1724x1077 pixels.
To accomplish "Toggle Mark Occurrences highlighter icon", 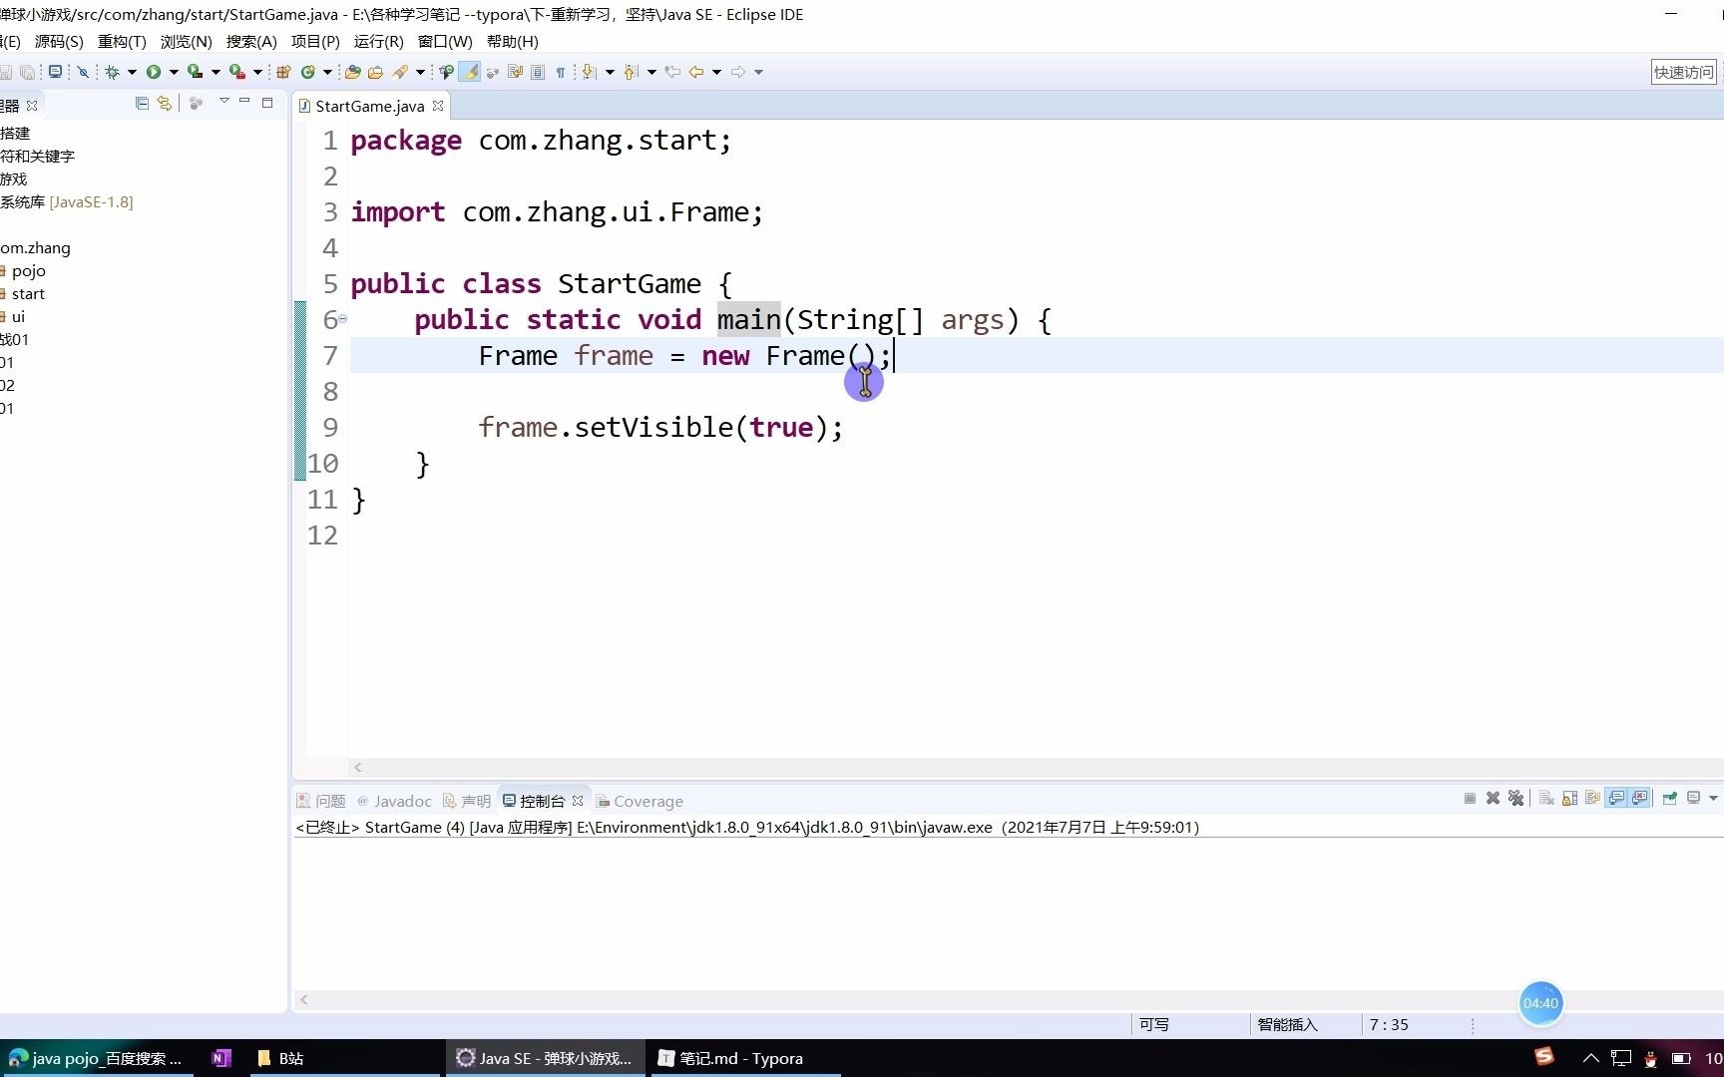I will [x=468, y=72].
